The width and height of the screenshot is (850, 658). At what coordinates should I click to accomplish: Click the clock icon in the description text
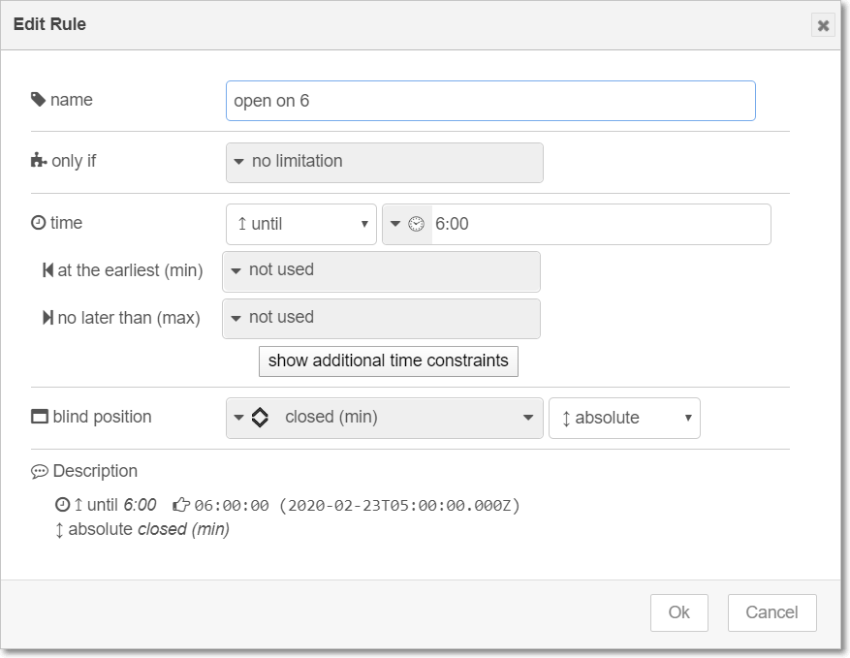coord(62,505)
